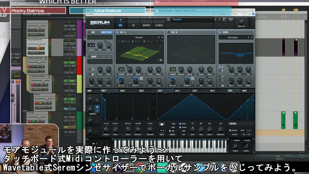The width and height of the screenshot is (309, 174).
Task: Open OSC A remap pencil editor
Action: point(141,79)
